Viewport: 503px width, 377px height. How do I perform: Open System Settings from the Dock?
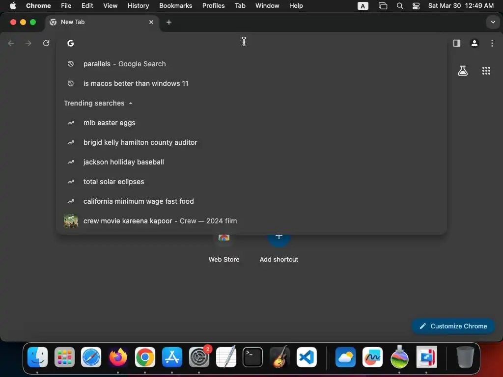[x=199, y=357]
